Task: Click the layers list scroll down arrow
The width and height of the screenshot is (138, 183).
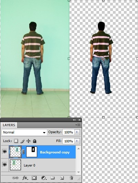Action: coord(78,172)
